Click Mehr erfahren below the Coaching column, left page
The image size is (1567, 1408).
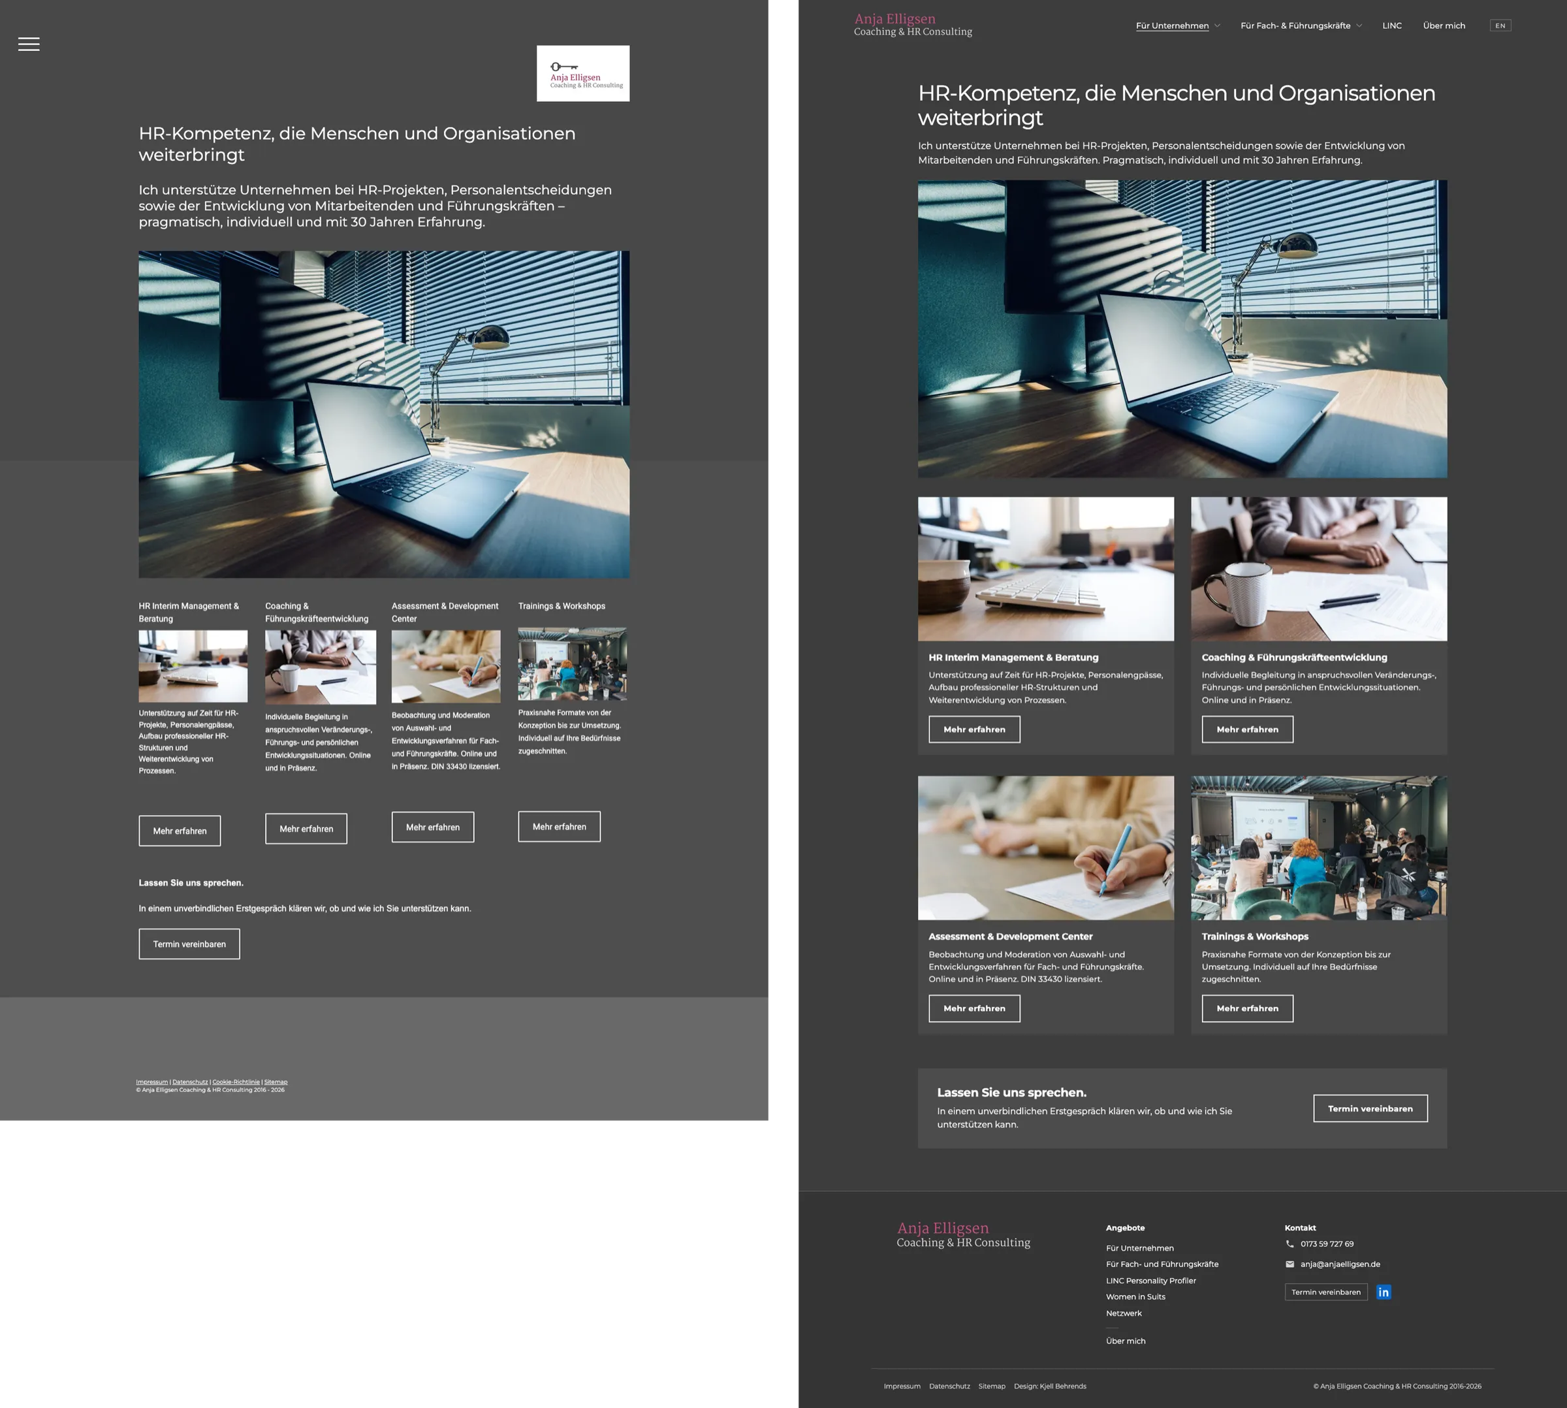click(306, 829)
